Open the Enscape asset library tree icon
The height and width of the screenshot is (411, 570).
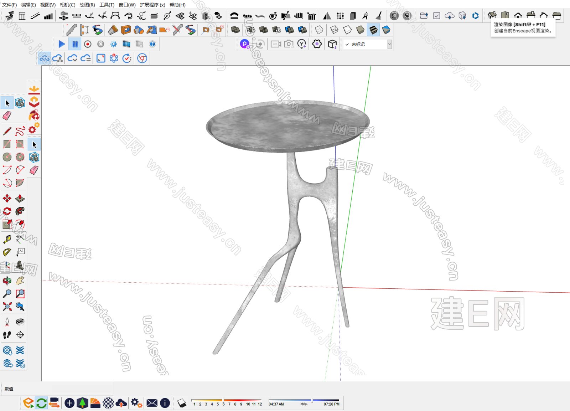(x=82, y=403)
